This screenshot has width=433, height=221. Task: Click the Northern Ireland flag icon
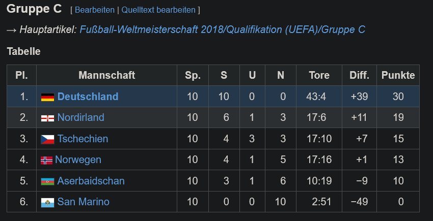(x=47, y=118)
